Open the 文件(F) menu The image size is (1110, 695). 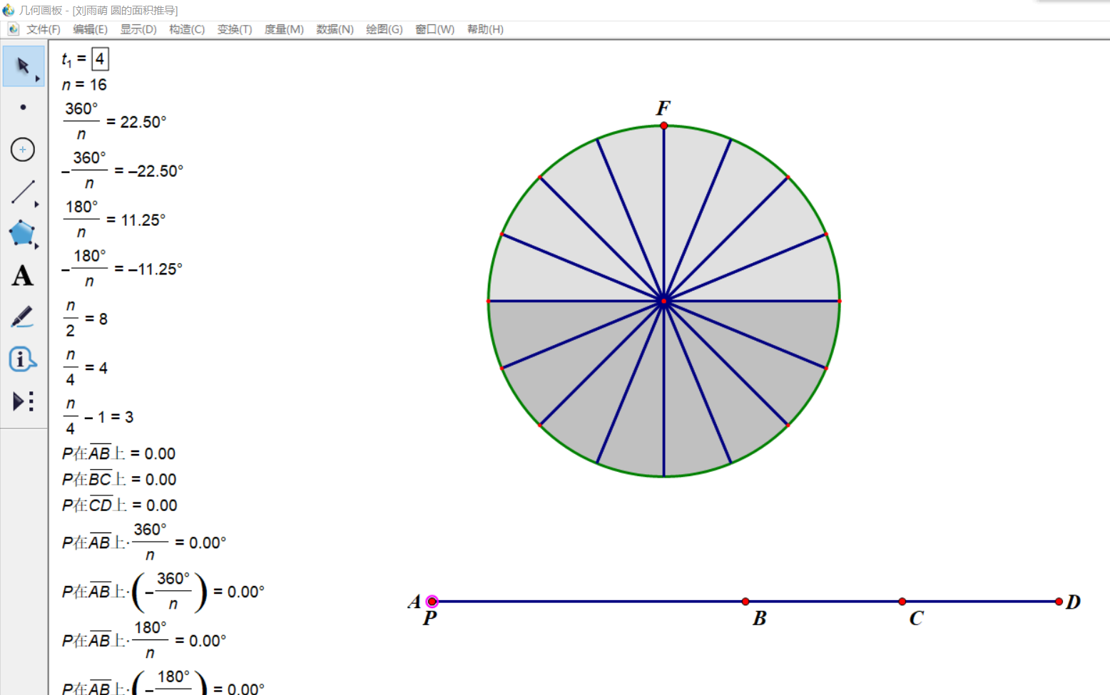[43, 29]
